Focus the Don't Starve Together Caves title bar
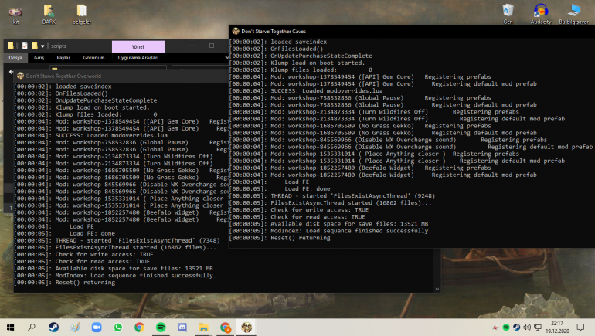Screen dimensions: 595x336 point(348,31)
